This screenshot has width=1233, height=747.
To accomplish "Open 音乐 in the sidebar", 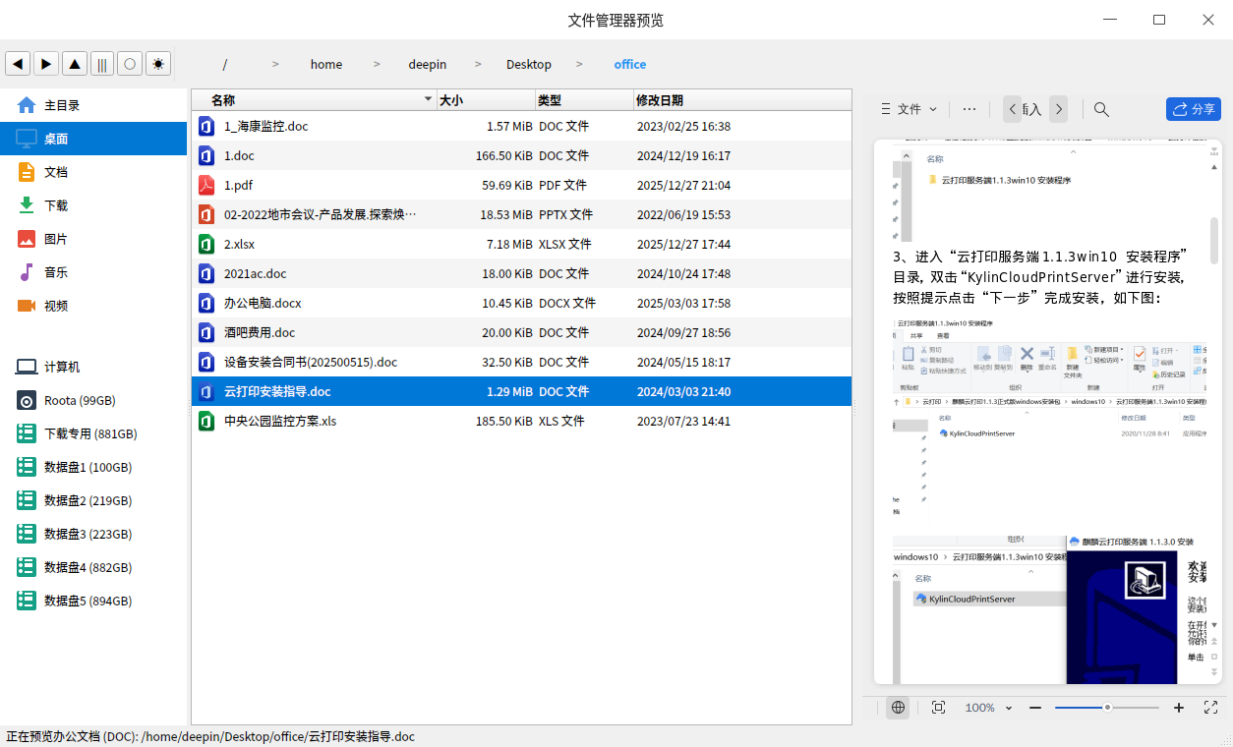I will point(93,272).
